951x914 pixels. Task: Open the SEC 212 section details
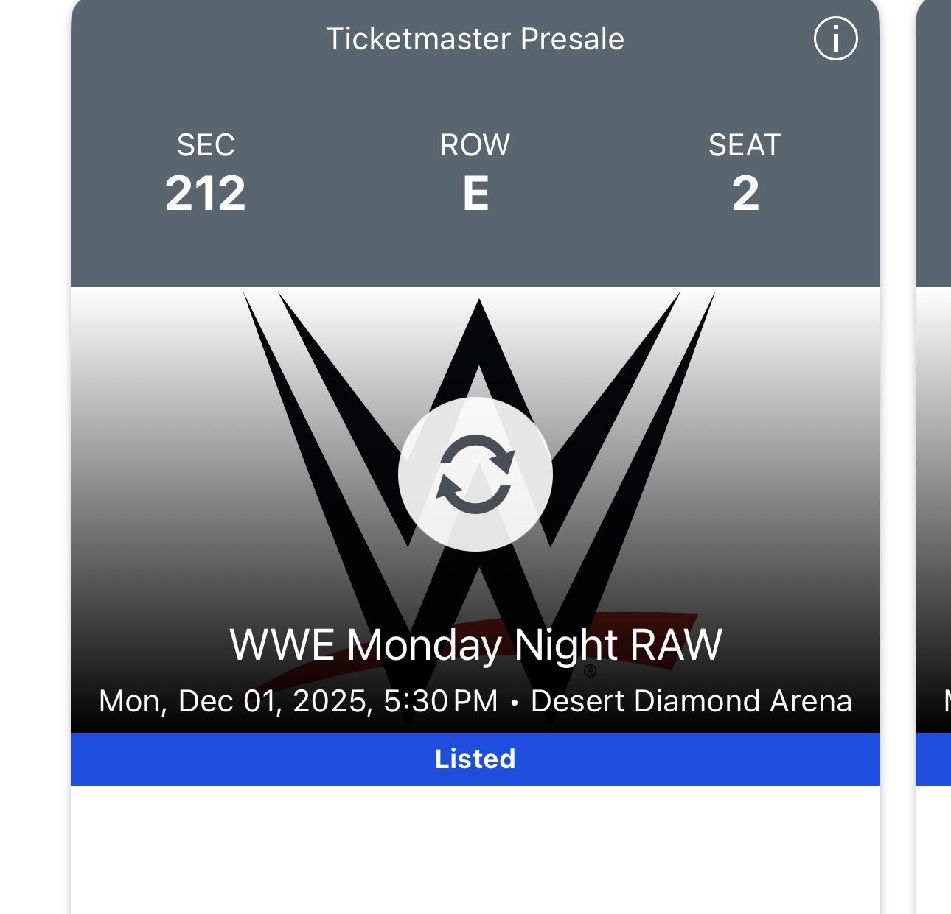206,173
